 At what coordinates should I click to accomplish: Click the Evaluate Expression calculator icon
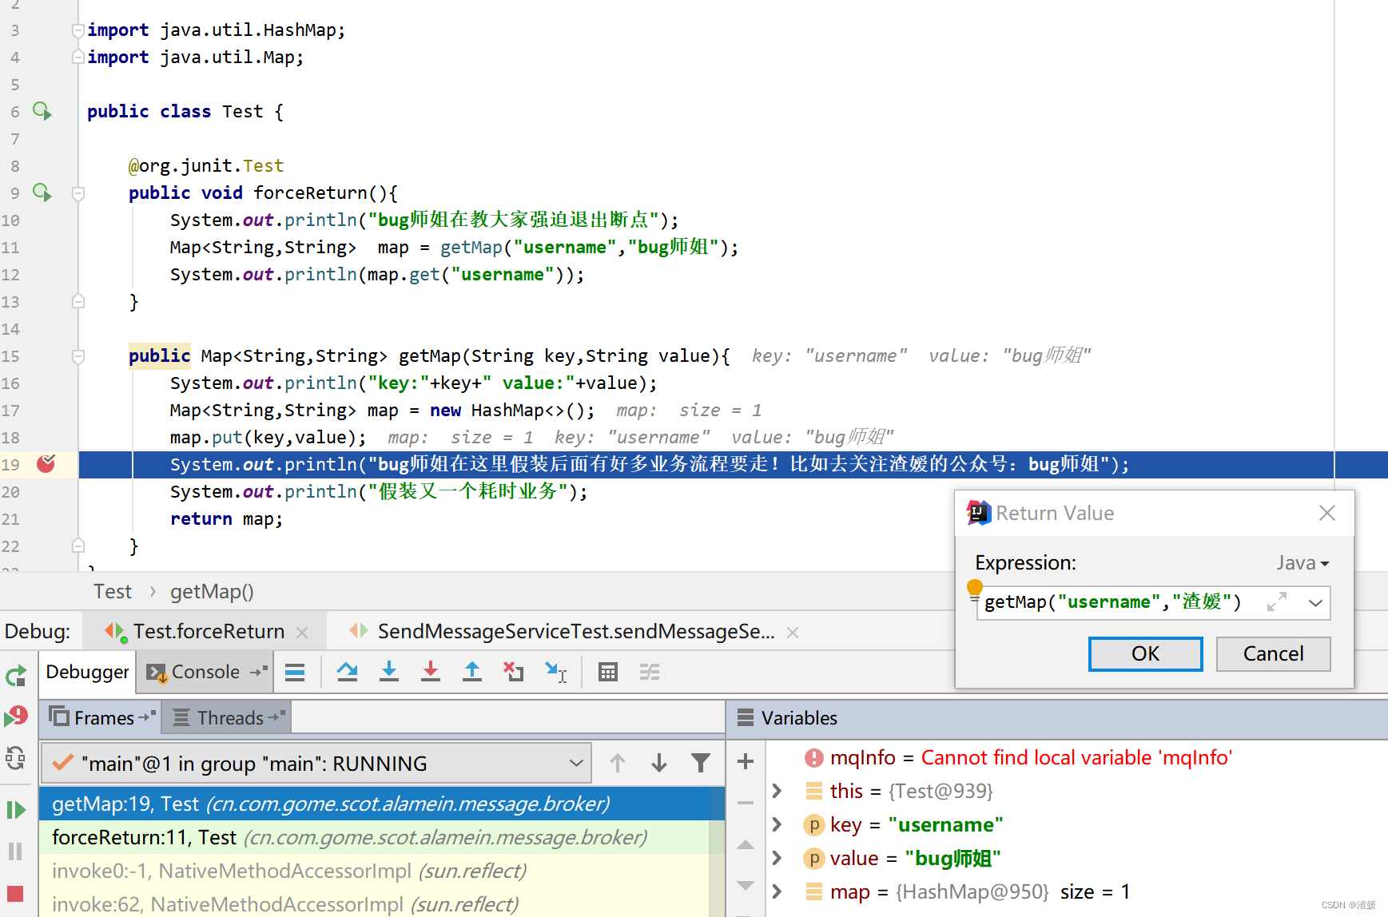pos(607,672)
